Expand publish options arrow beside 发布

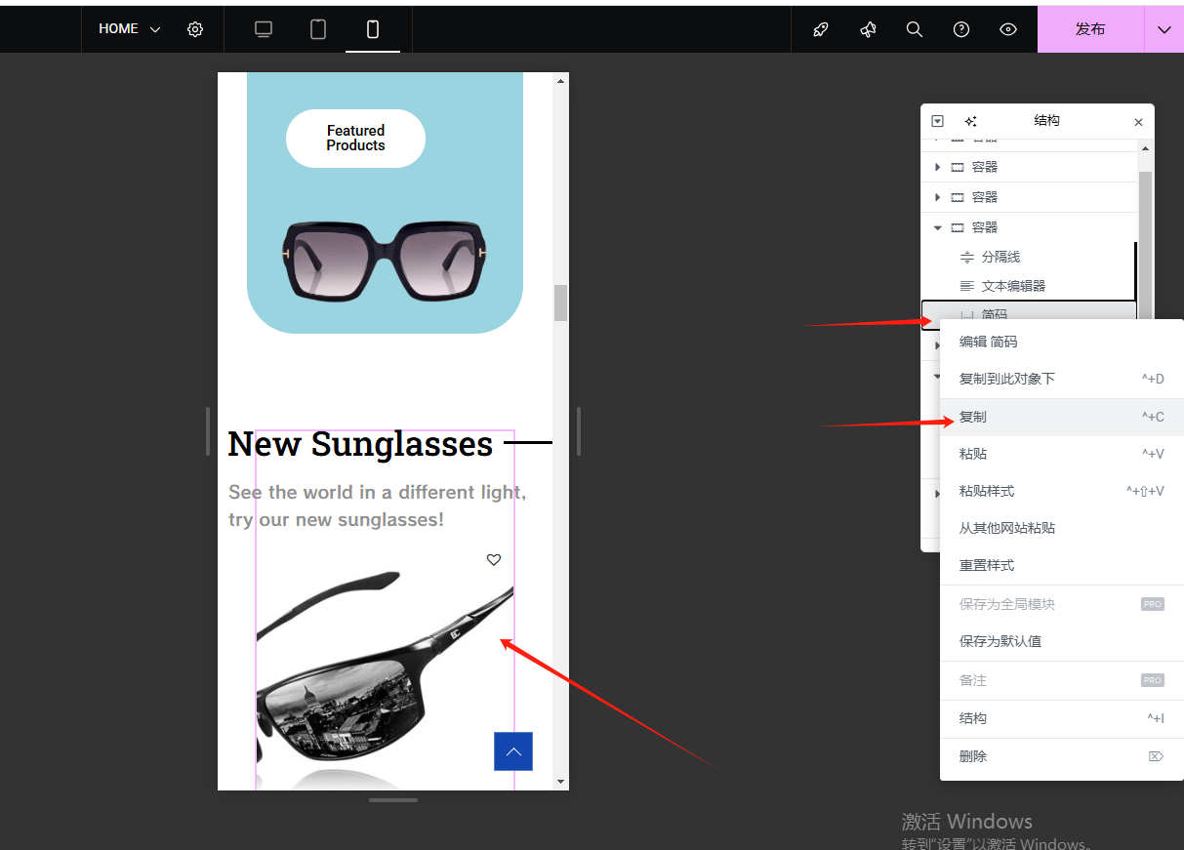click(1164, 29)
